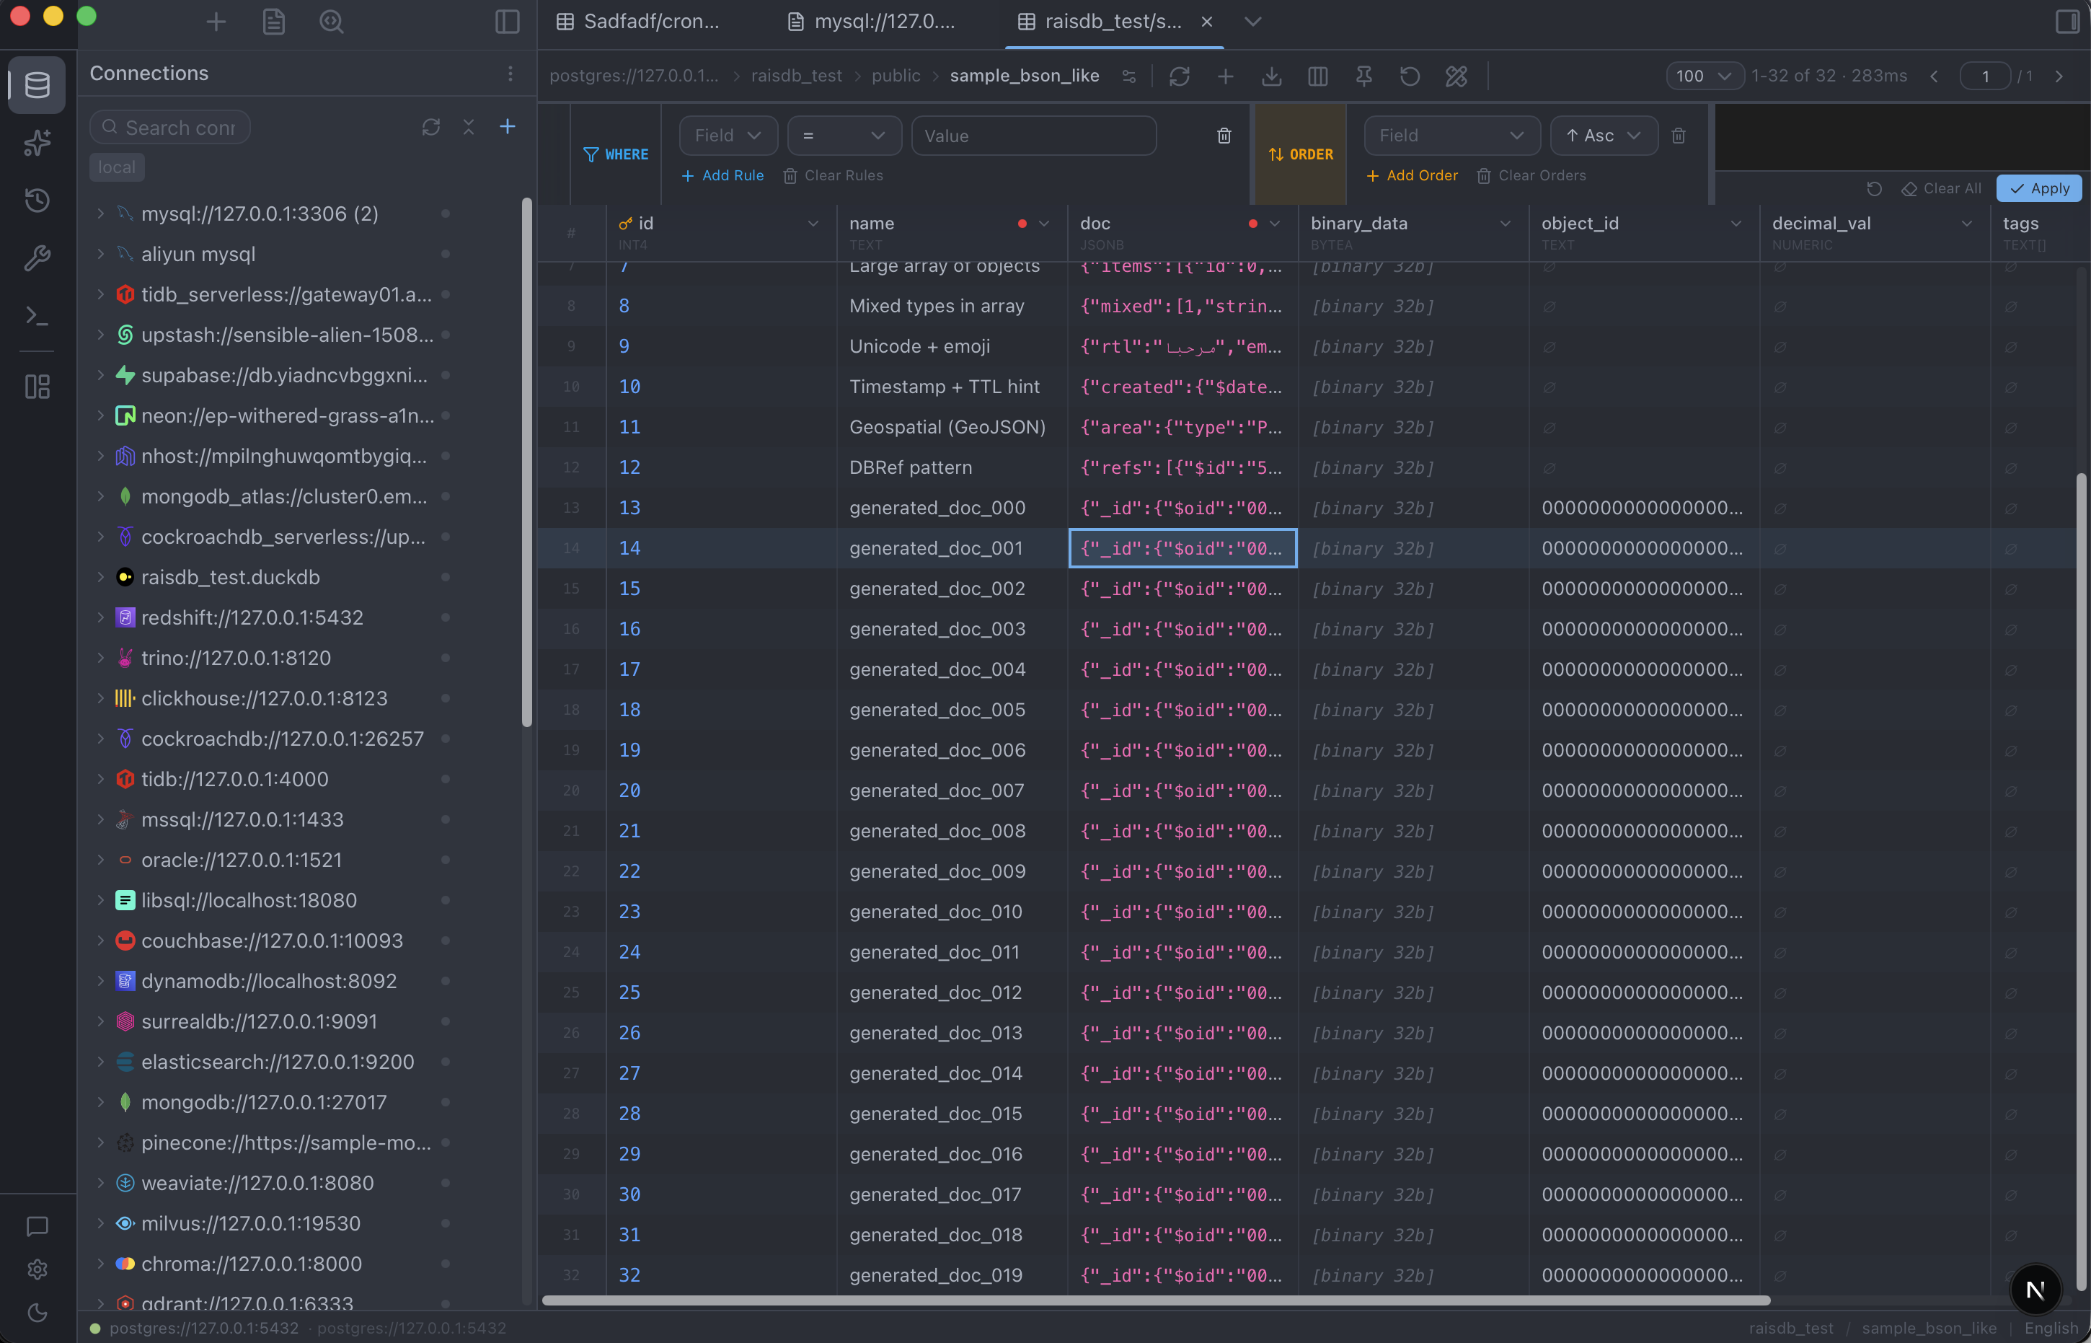Click Clear Orders

pos(1531,176)
